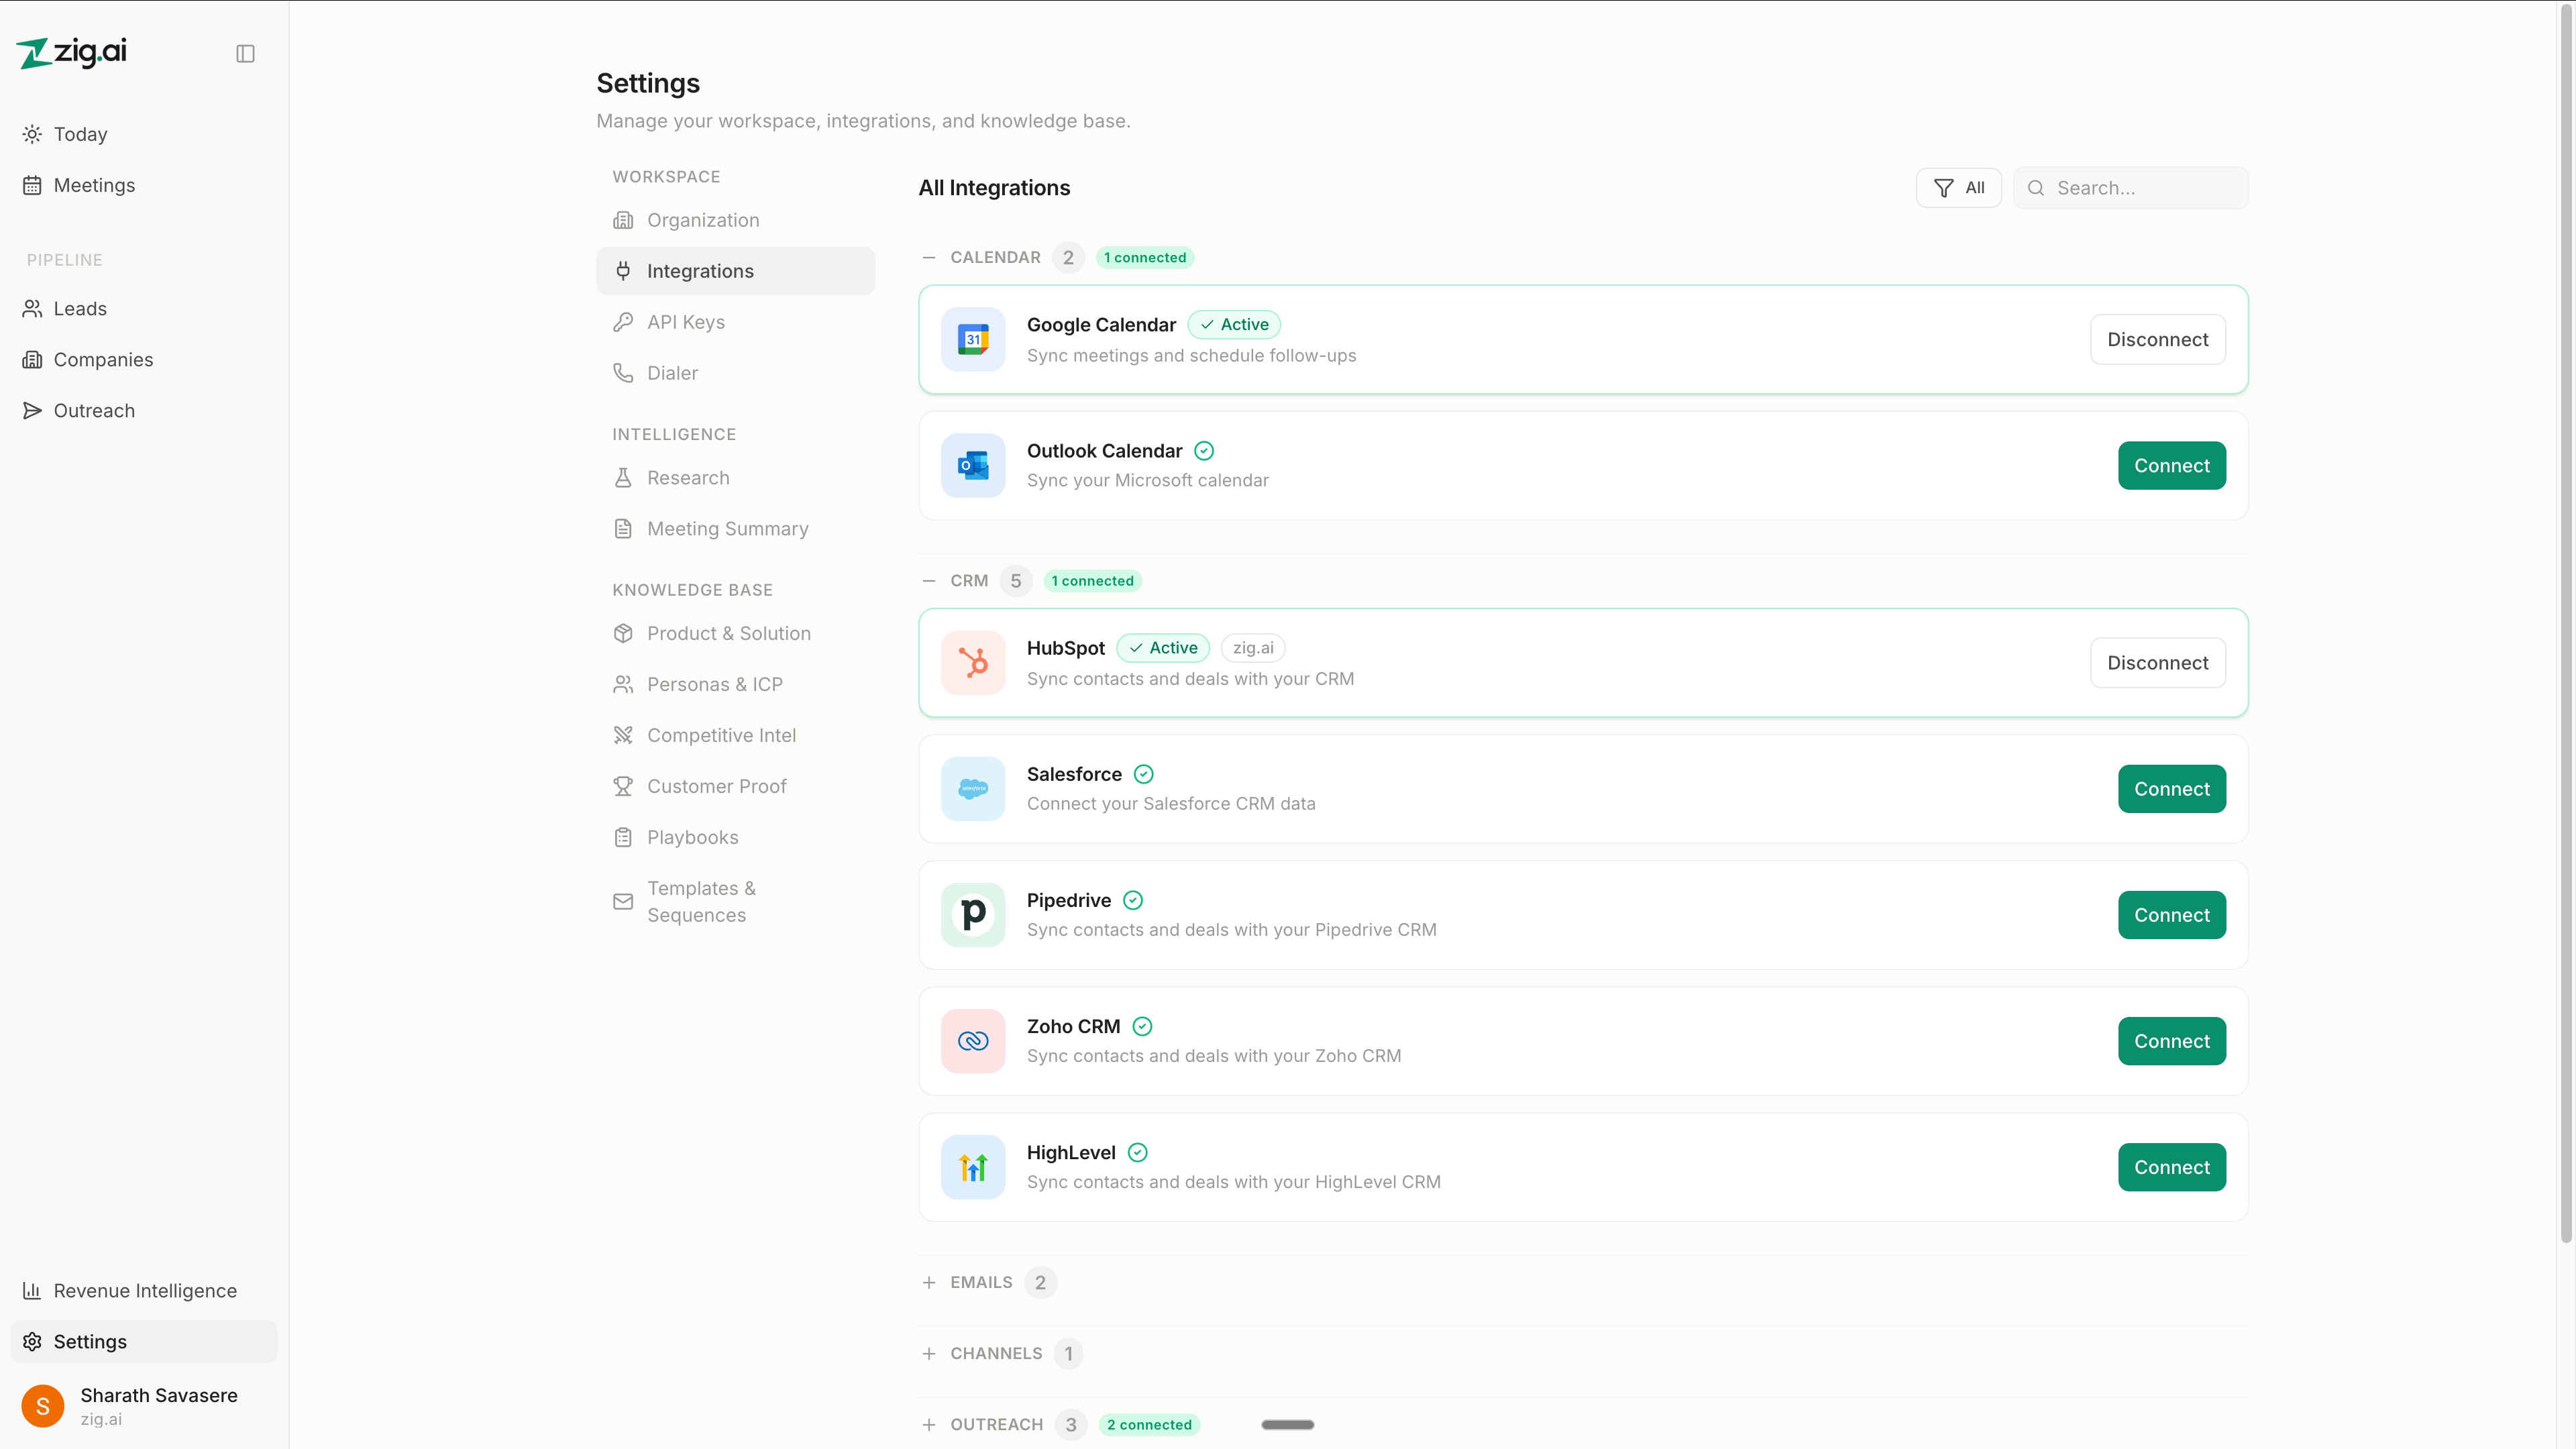
Task: Click the Salesforce cloud icon
Action: tap(973, 788)
